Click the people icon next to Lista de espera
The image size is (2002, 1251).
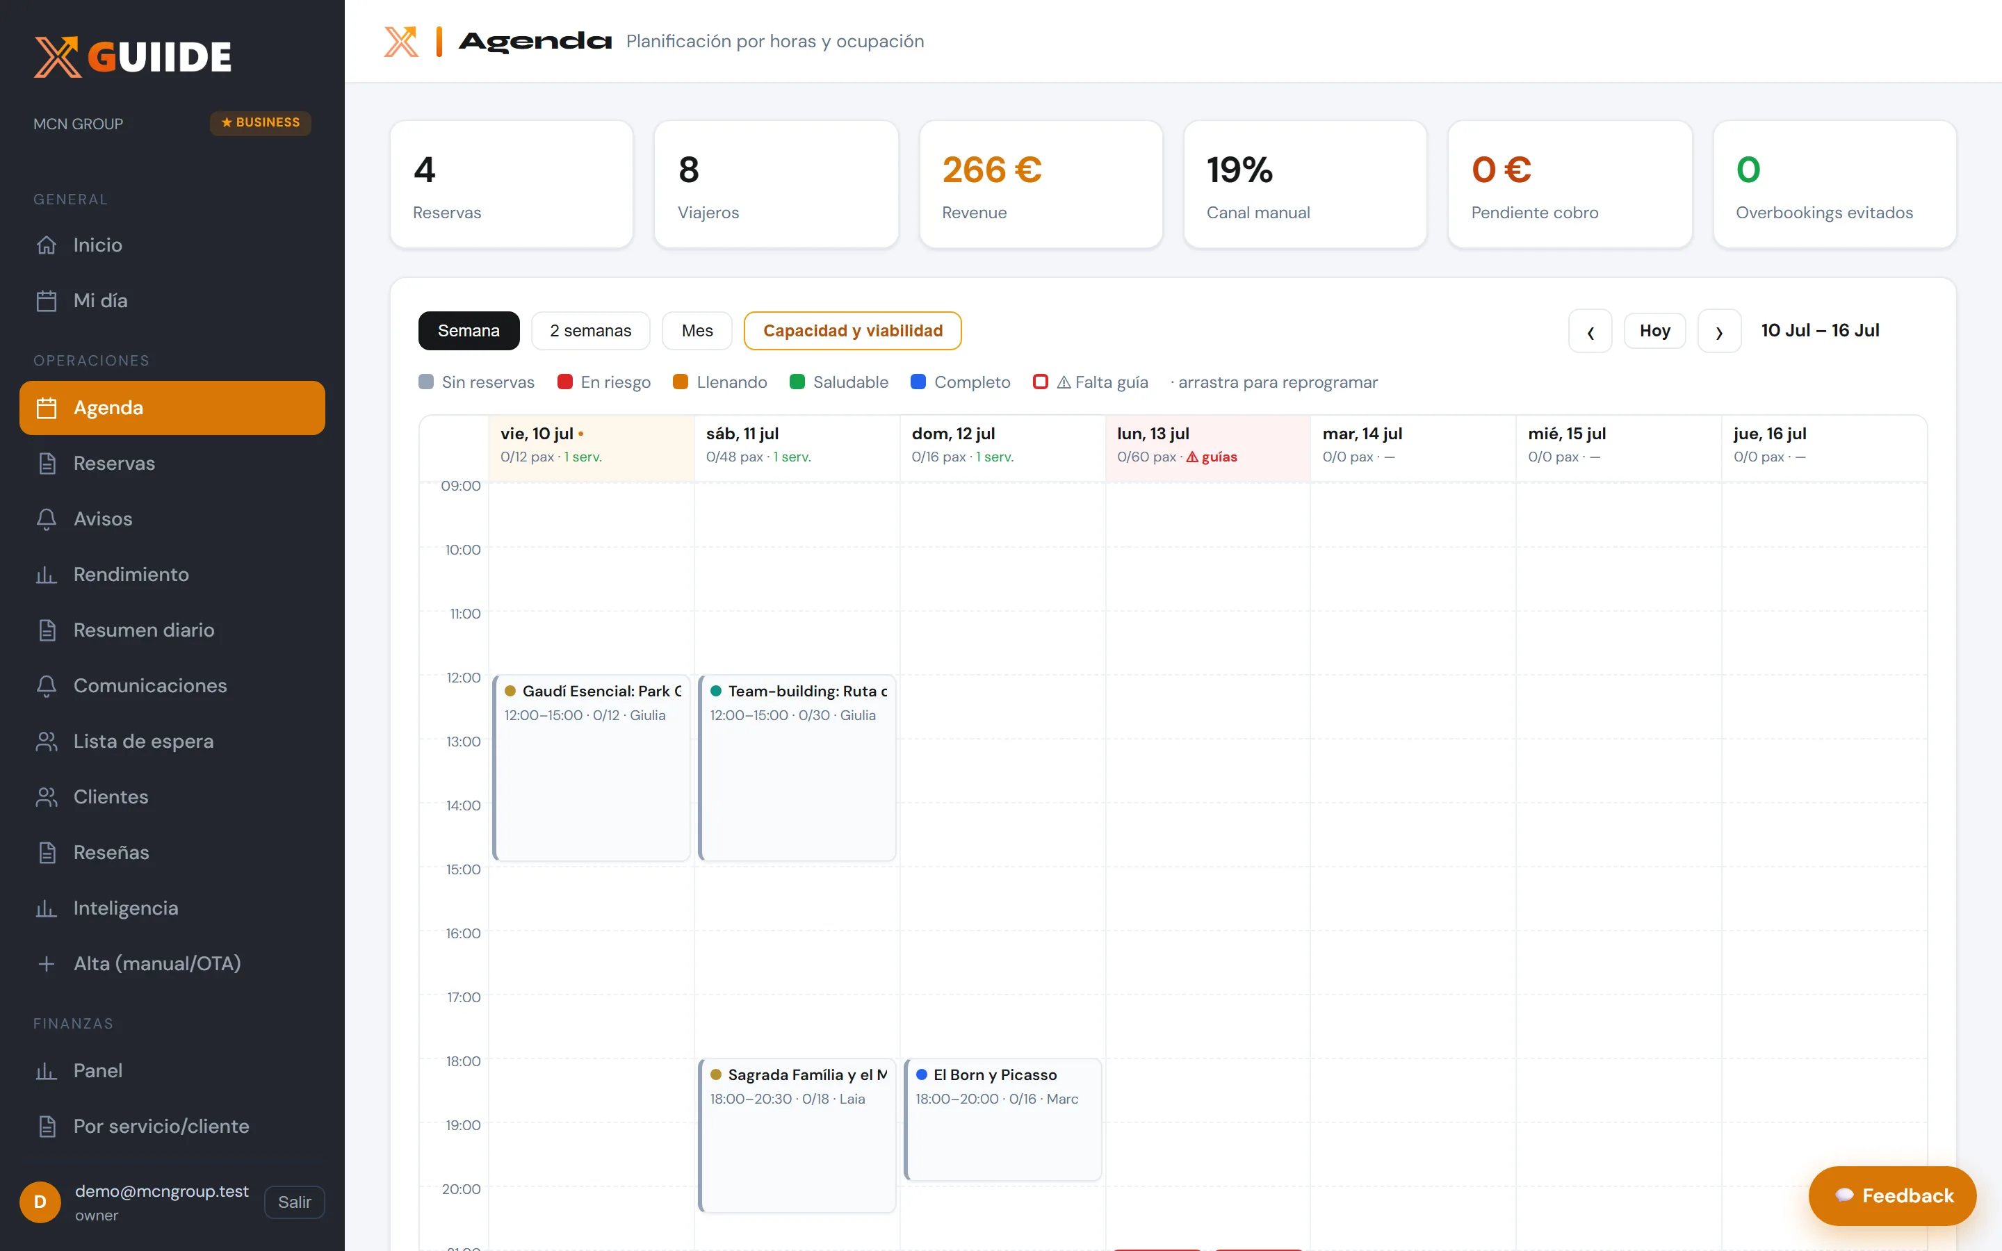click(x=47, y=742)
